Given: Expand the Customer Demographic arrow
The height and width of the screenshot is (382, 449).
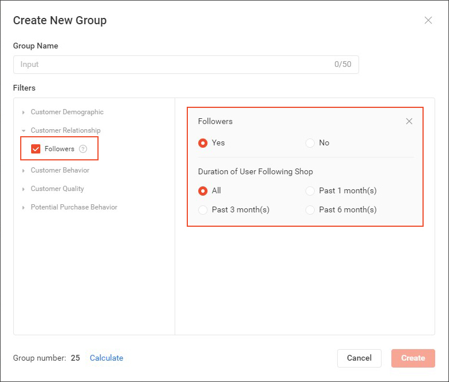Looking at the screenshot, I should pos(24,112).
